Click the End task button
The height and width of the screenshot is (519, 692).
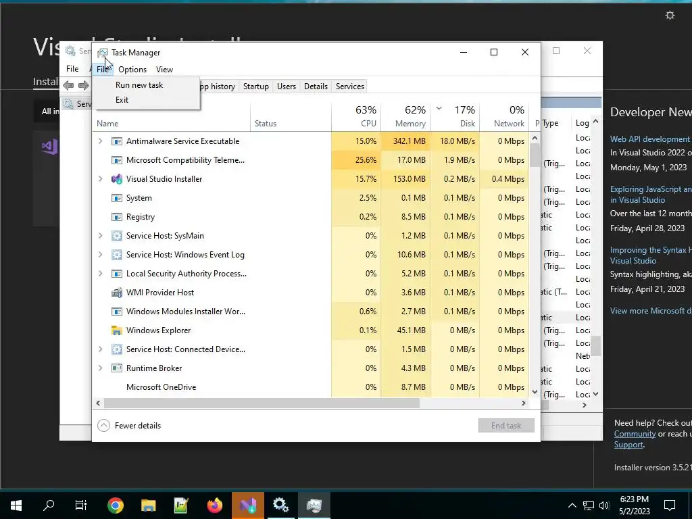tap(506, 426)
